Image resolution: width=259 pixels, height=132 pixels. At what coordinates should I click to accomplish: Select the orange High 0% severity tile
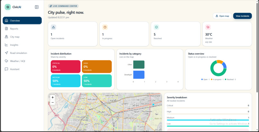(97, 66)
